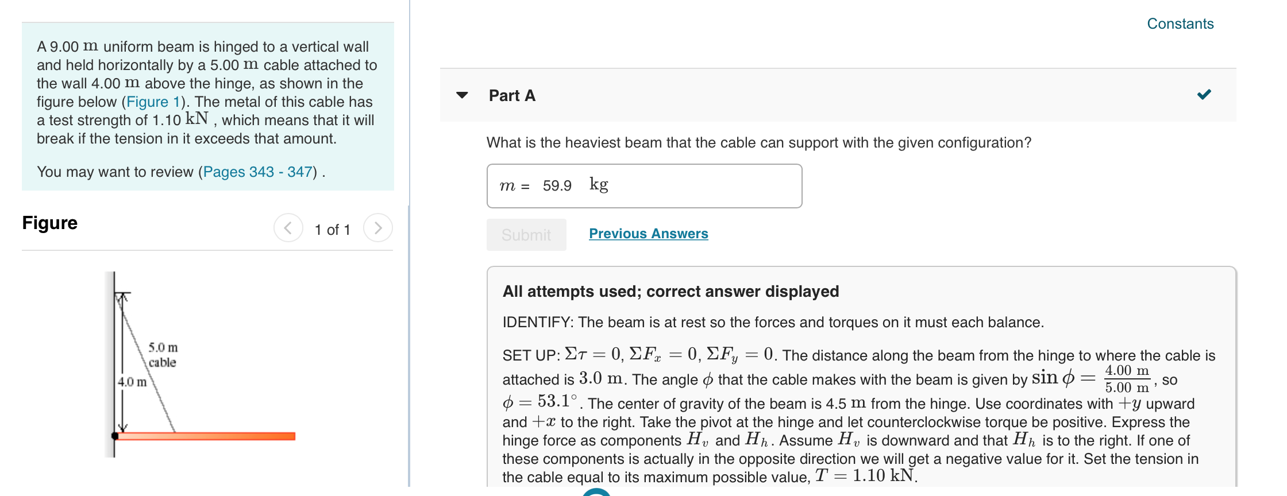Image resolution: width=1287 pixels, height=496 pixels.
Task: Click the disabled Submit button
Action: (526, 234)
